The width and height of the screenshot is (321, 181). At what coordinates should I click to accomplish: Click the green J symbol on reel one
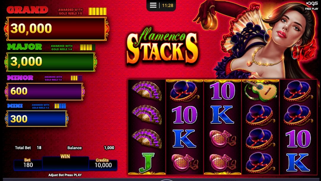(x=147, y=162)
